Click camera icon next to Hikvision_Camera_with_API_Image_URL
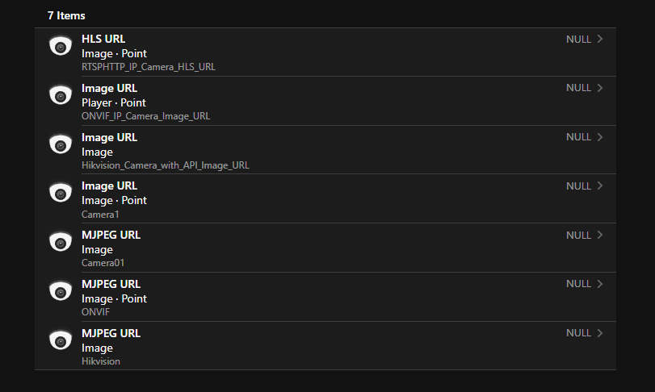The image size is (655, 392). 61,144
